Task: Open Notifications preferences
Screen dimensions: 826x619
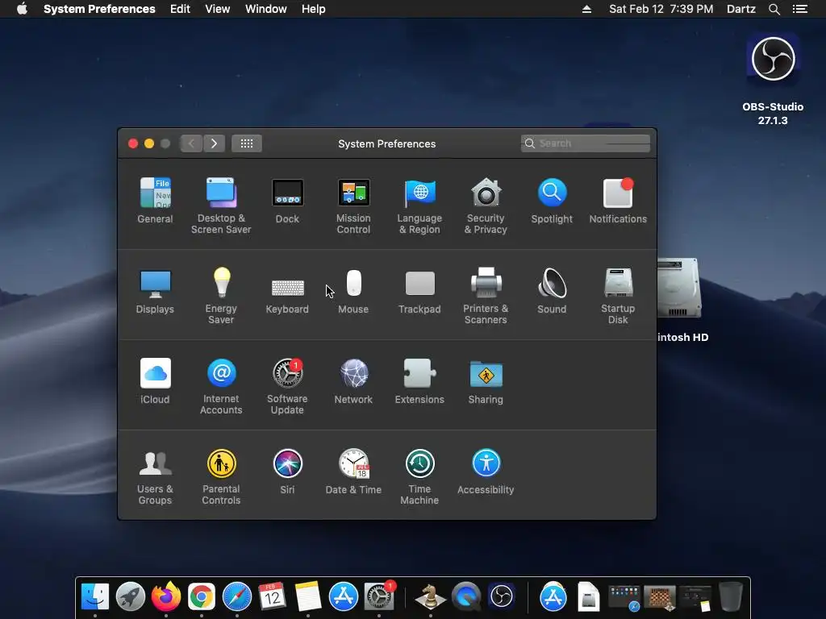Action: [x=618, y=201]
